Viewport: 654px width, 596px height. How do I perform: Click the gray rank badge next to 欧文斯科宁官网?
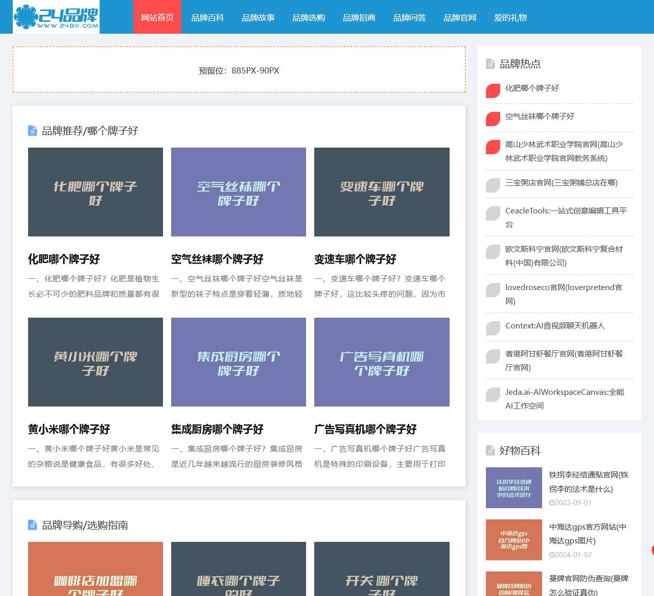(x=493, y=252)
